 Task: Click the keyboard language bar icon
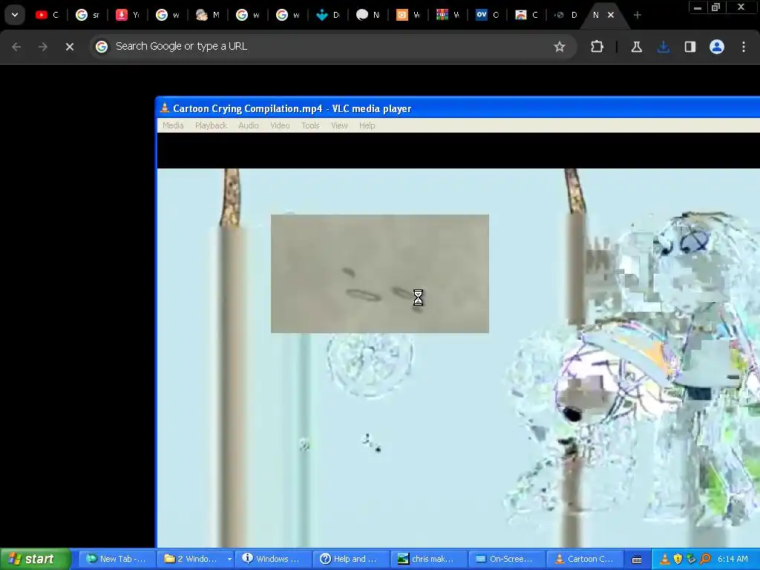(637, 560)
